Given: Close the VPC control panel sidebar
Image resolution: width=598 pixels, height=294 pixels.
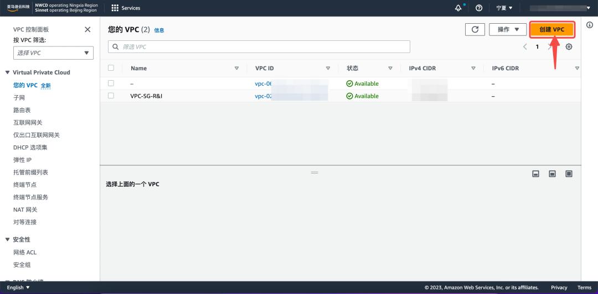Looking at the screenshot, I should 87,30.
